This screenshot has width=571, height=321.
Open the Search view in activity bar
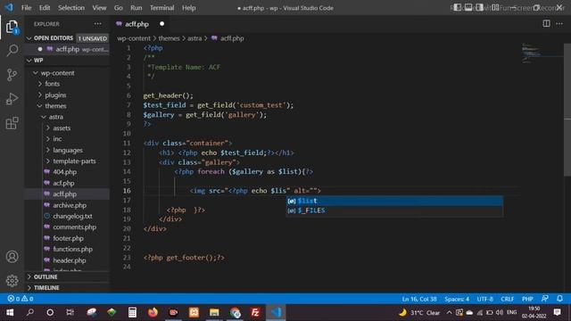click(x=12, y=50)
